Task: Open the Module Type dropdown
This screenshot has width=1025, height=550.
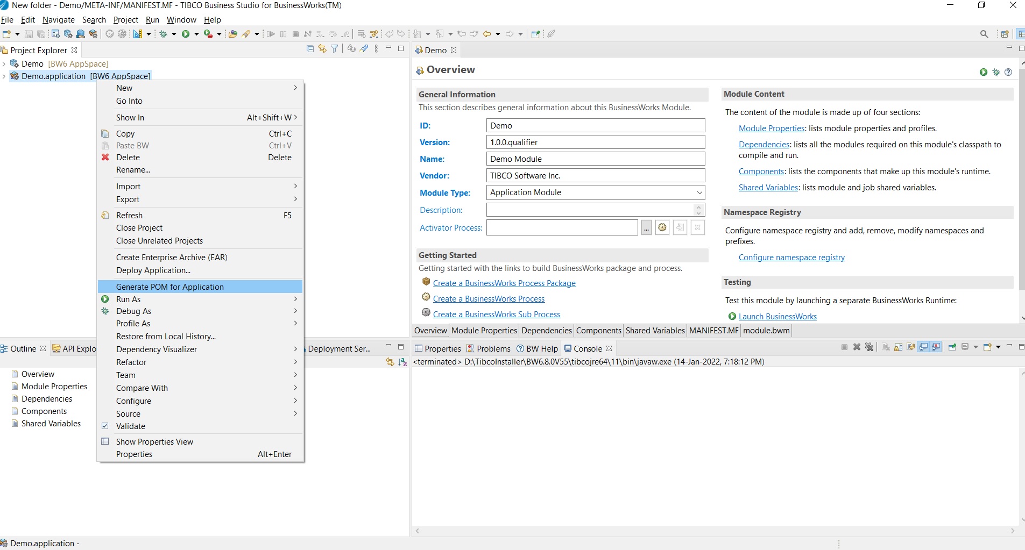Action: click(699, 192)
